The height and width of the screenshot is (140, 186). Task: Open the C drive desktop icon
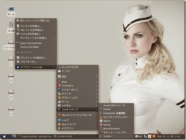point(11,58)
